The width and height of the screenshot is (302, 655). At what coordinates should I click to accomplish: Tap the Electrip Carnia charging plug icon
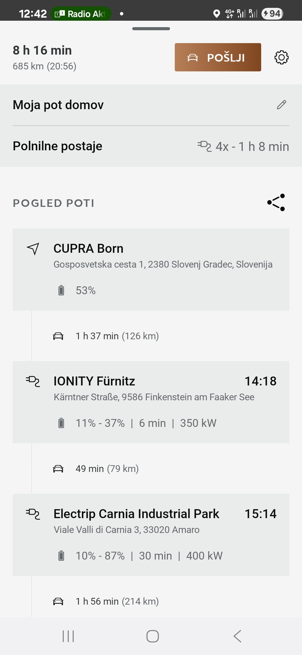coord(33,514)
